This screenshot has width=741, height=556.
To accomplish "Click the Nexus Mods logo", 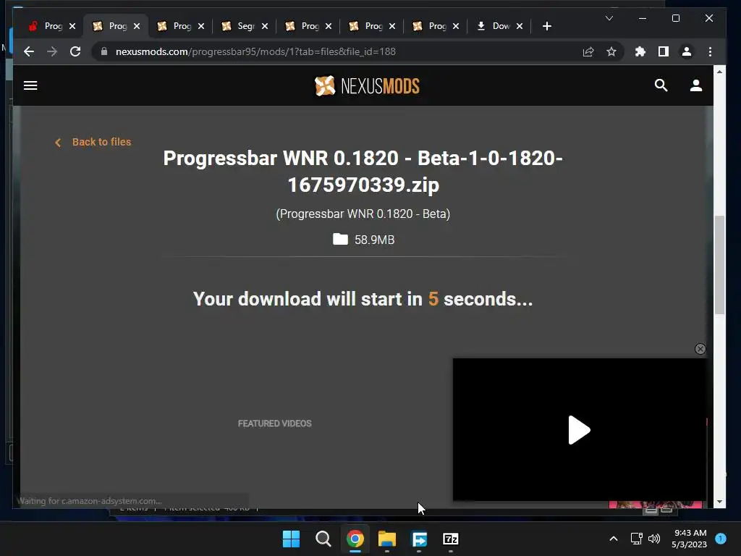I will tap(367, 86).
